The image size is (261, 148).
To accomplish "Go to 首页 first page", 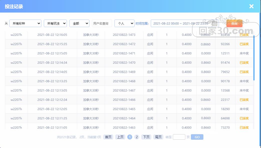I will 108,137.
